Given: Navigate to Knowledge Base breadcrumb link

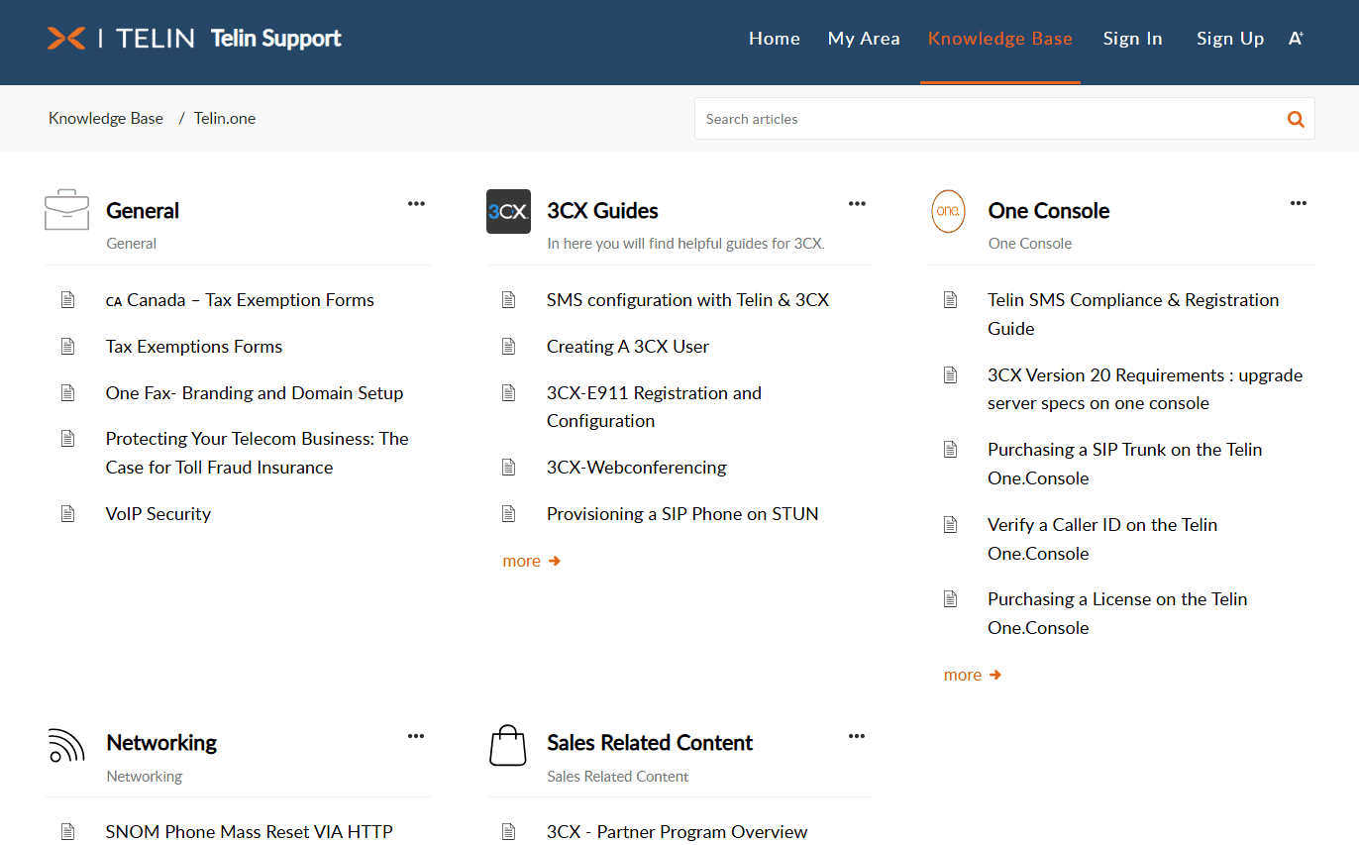Looking at the screenshot, I should [106, 118].
